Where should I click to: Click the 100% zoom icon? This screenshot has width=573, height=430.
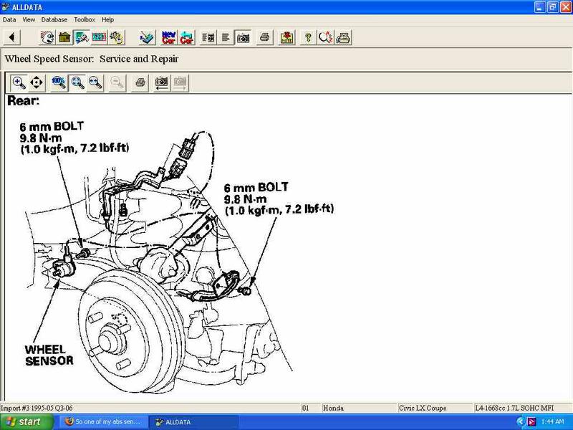pos(59,82)
